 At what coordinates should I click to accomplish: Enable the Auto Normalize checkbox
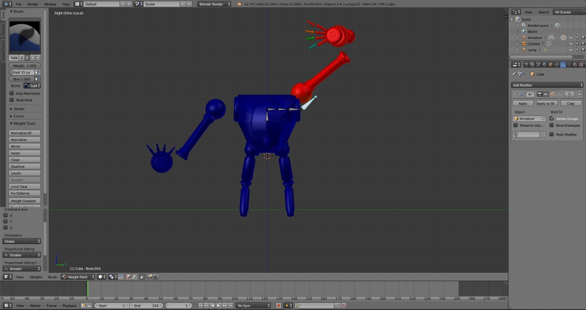pos(12,93)
